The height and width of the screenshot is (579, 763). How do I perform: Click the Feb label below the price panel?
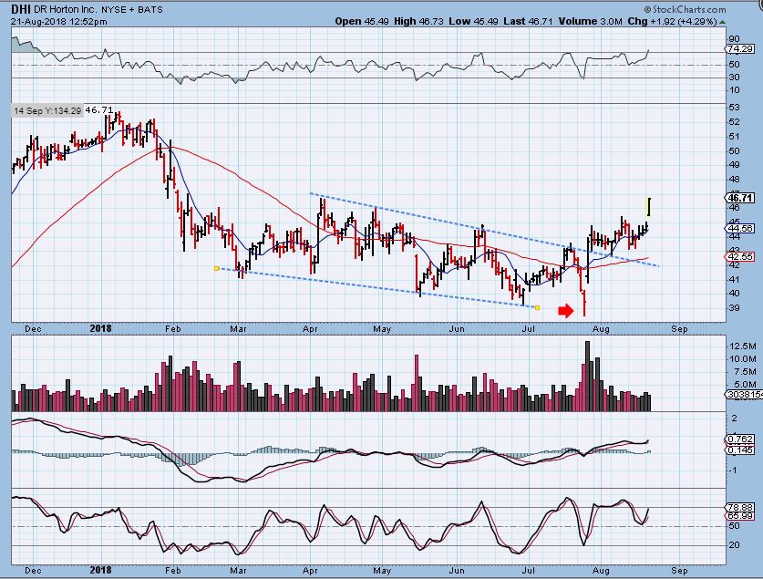coord(172,329)
